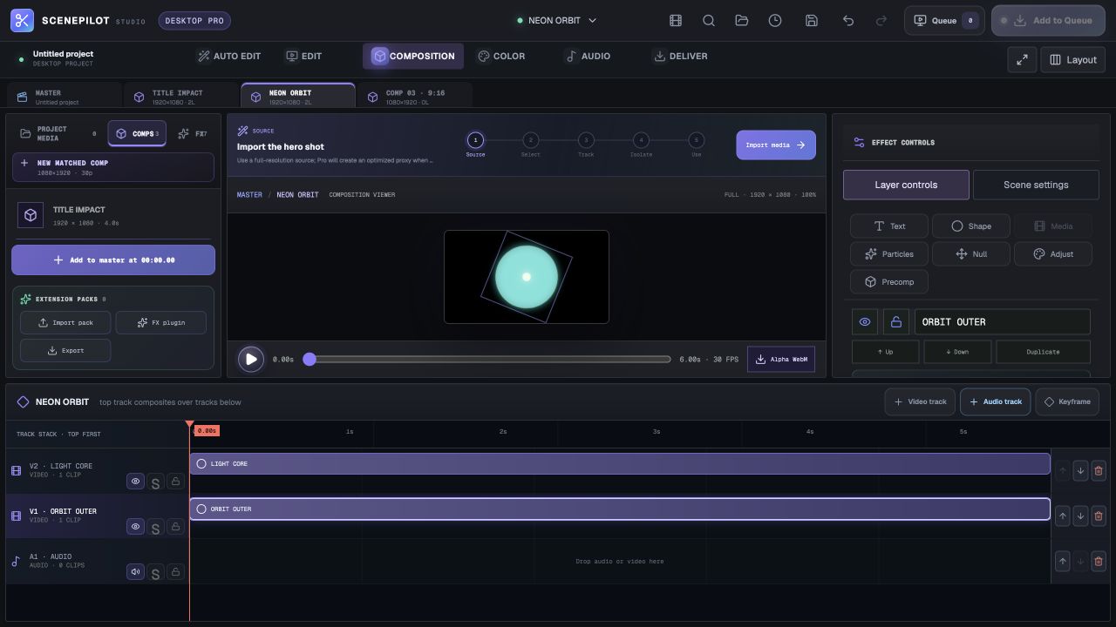The image size is (1116, 627).
Task: Open search using the magnifier icon
Action: (x=709, y=20)
